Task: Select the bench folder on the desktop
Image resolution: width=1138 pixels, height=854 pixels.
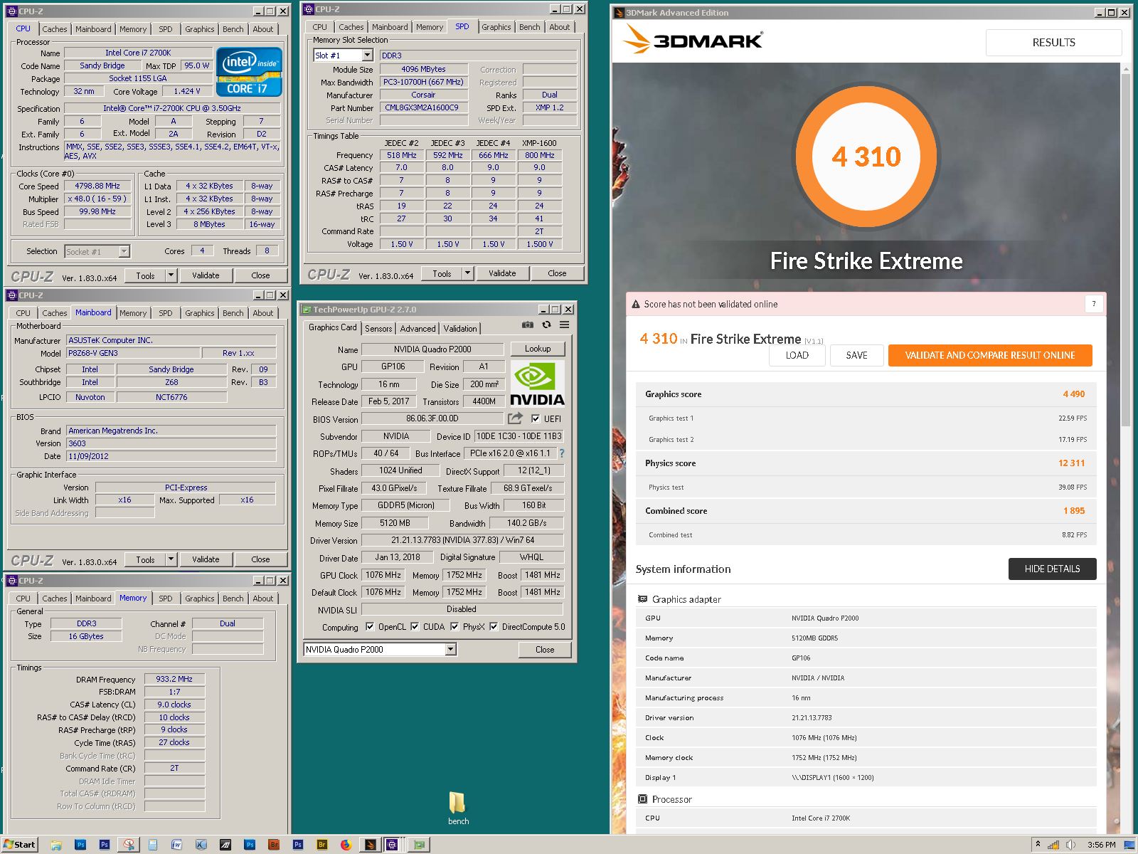Action: (458, 808)
